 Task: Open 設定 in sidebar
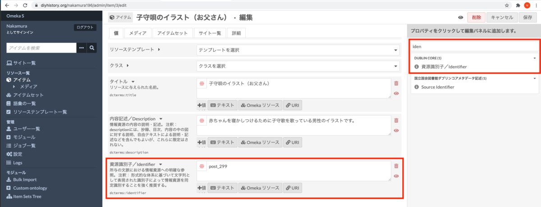pyautogui.click(x=14, y=154)
